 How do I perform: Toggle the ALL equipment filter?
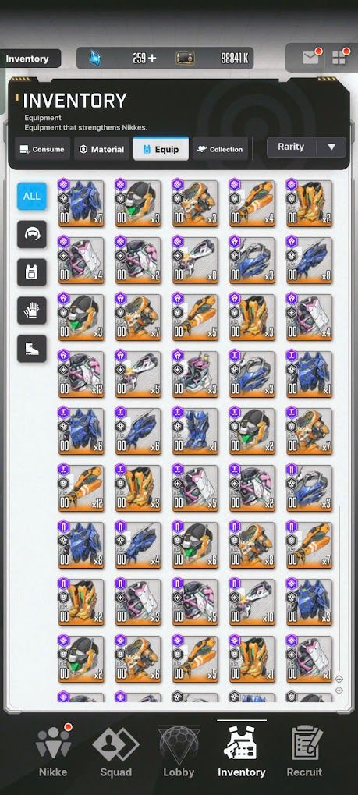point(32,197)
